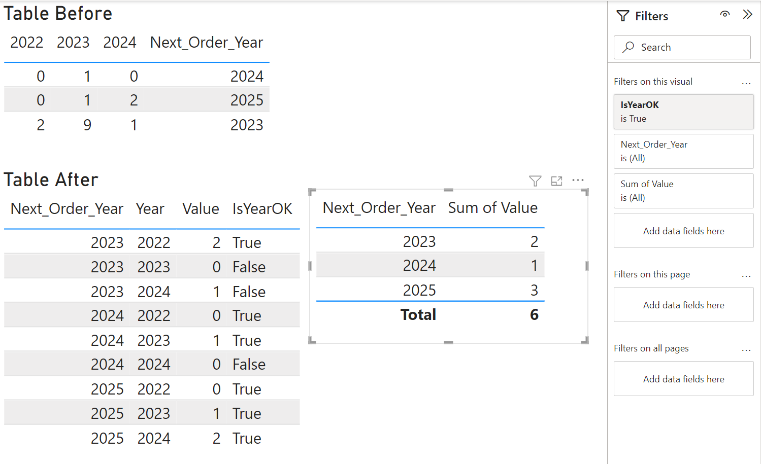
Task: Click the Filters on this visual heading
Action: (653, 82)
